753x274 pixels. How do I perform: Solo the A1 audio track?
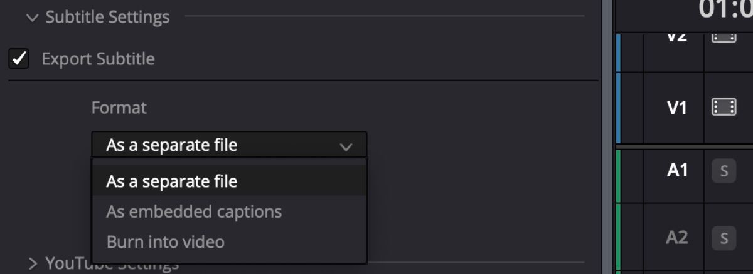(724, 171)
